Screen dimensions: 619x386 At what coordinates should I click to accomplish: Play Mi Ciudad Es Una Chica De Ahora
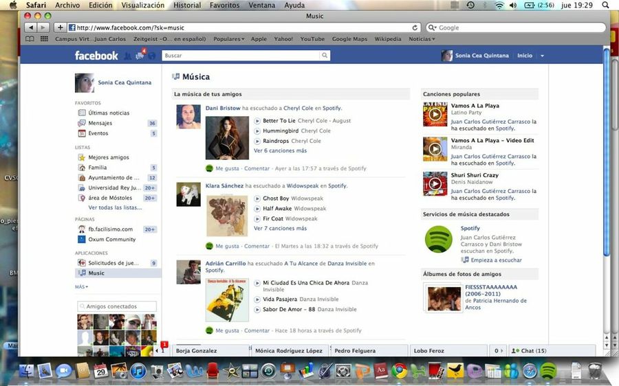(x=257, y=283)
